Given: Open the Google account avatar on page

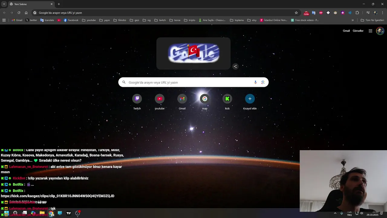Looking at the screenshot, I should pyautogui.click(x=380, y=31).
